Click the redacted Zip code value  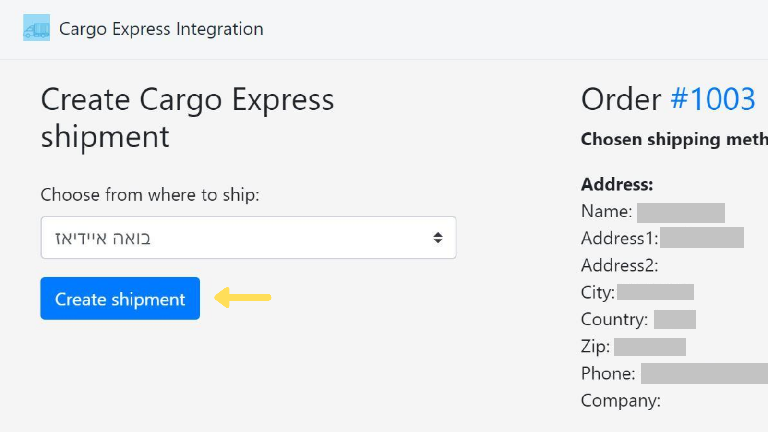(651, 346)
